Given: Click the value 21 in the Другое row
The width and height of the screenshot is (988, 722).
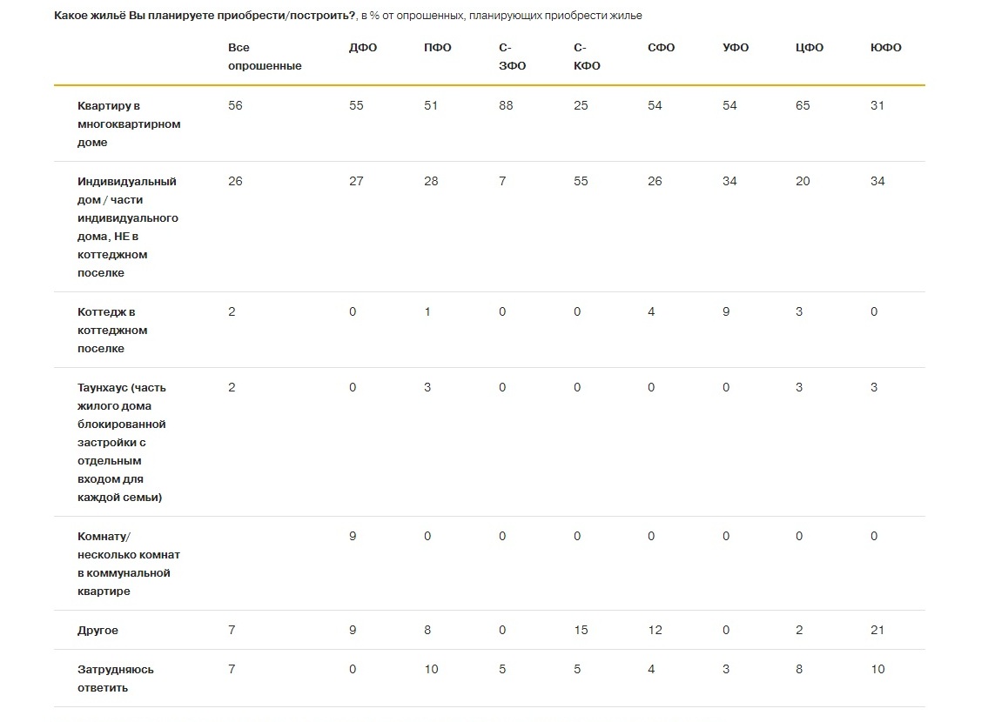Looking at the screenshot, I should [877, 630].
